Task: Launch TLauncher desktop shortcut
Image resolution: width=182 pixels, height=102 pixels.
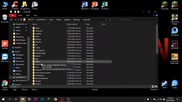Action: (x=165, y=5)
